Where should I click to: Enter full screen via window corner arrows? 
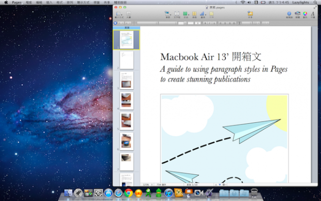[x=315, y=8]
